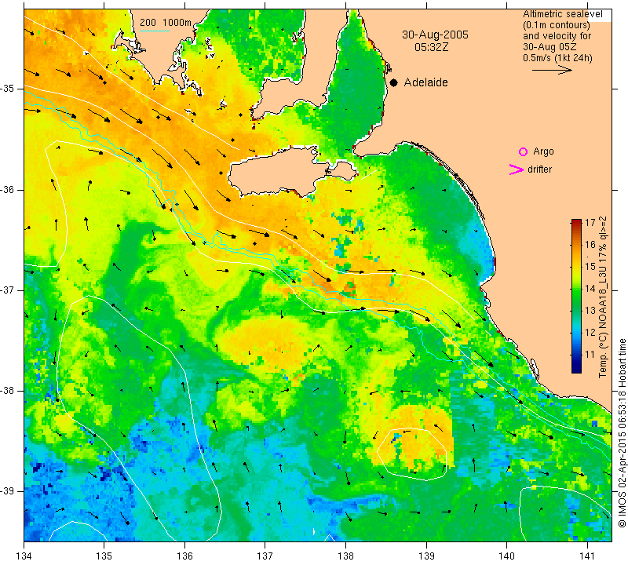This screenshot has width=628, height=565.
Task: Click the '136' longitude axis label
Action: pyautogui.click(x=185, y=556)
